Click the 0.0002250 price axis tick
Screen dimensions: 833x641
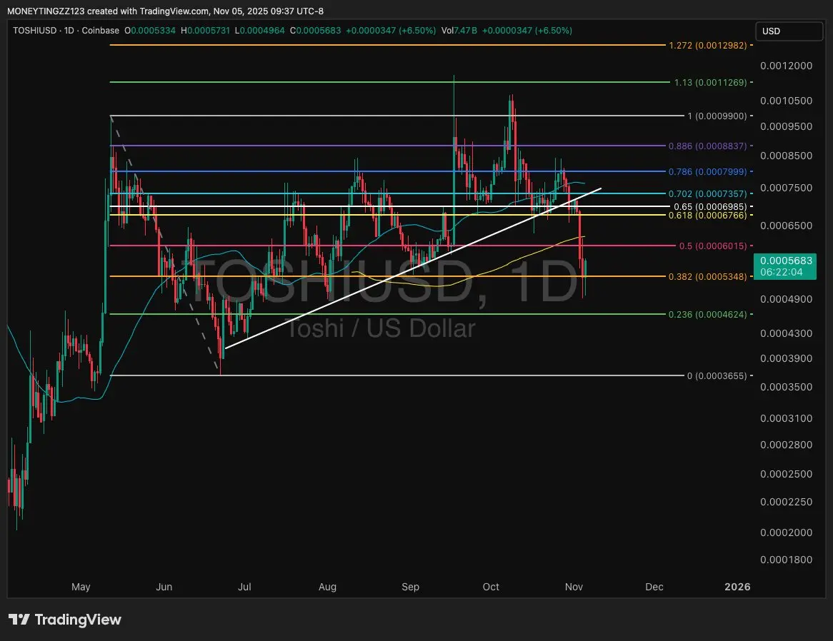[x=787, y=502]
